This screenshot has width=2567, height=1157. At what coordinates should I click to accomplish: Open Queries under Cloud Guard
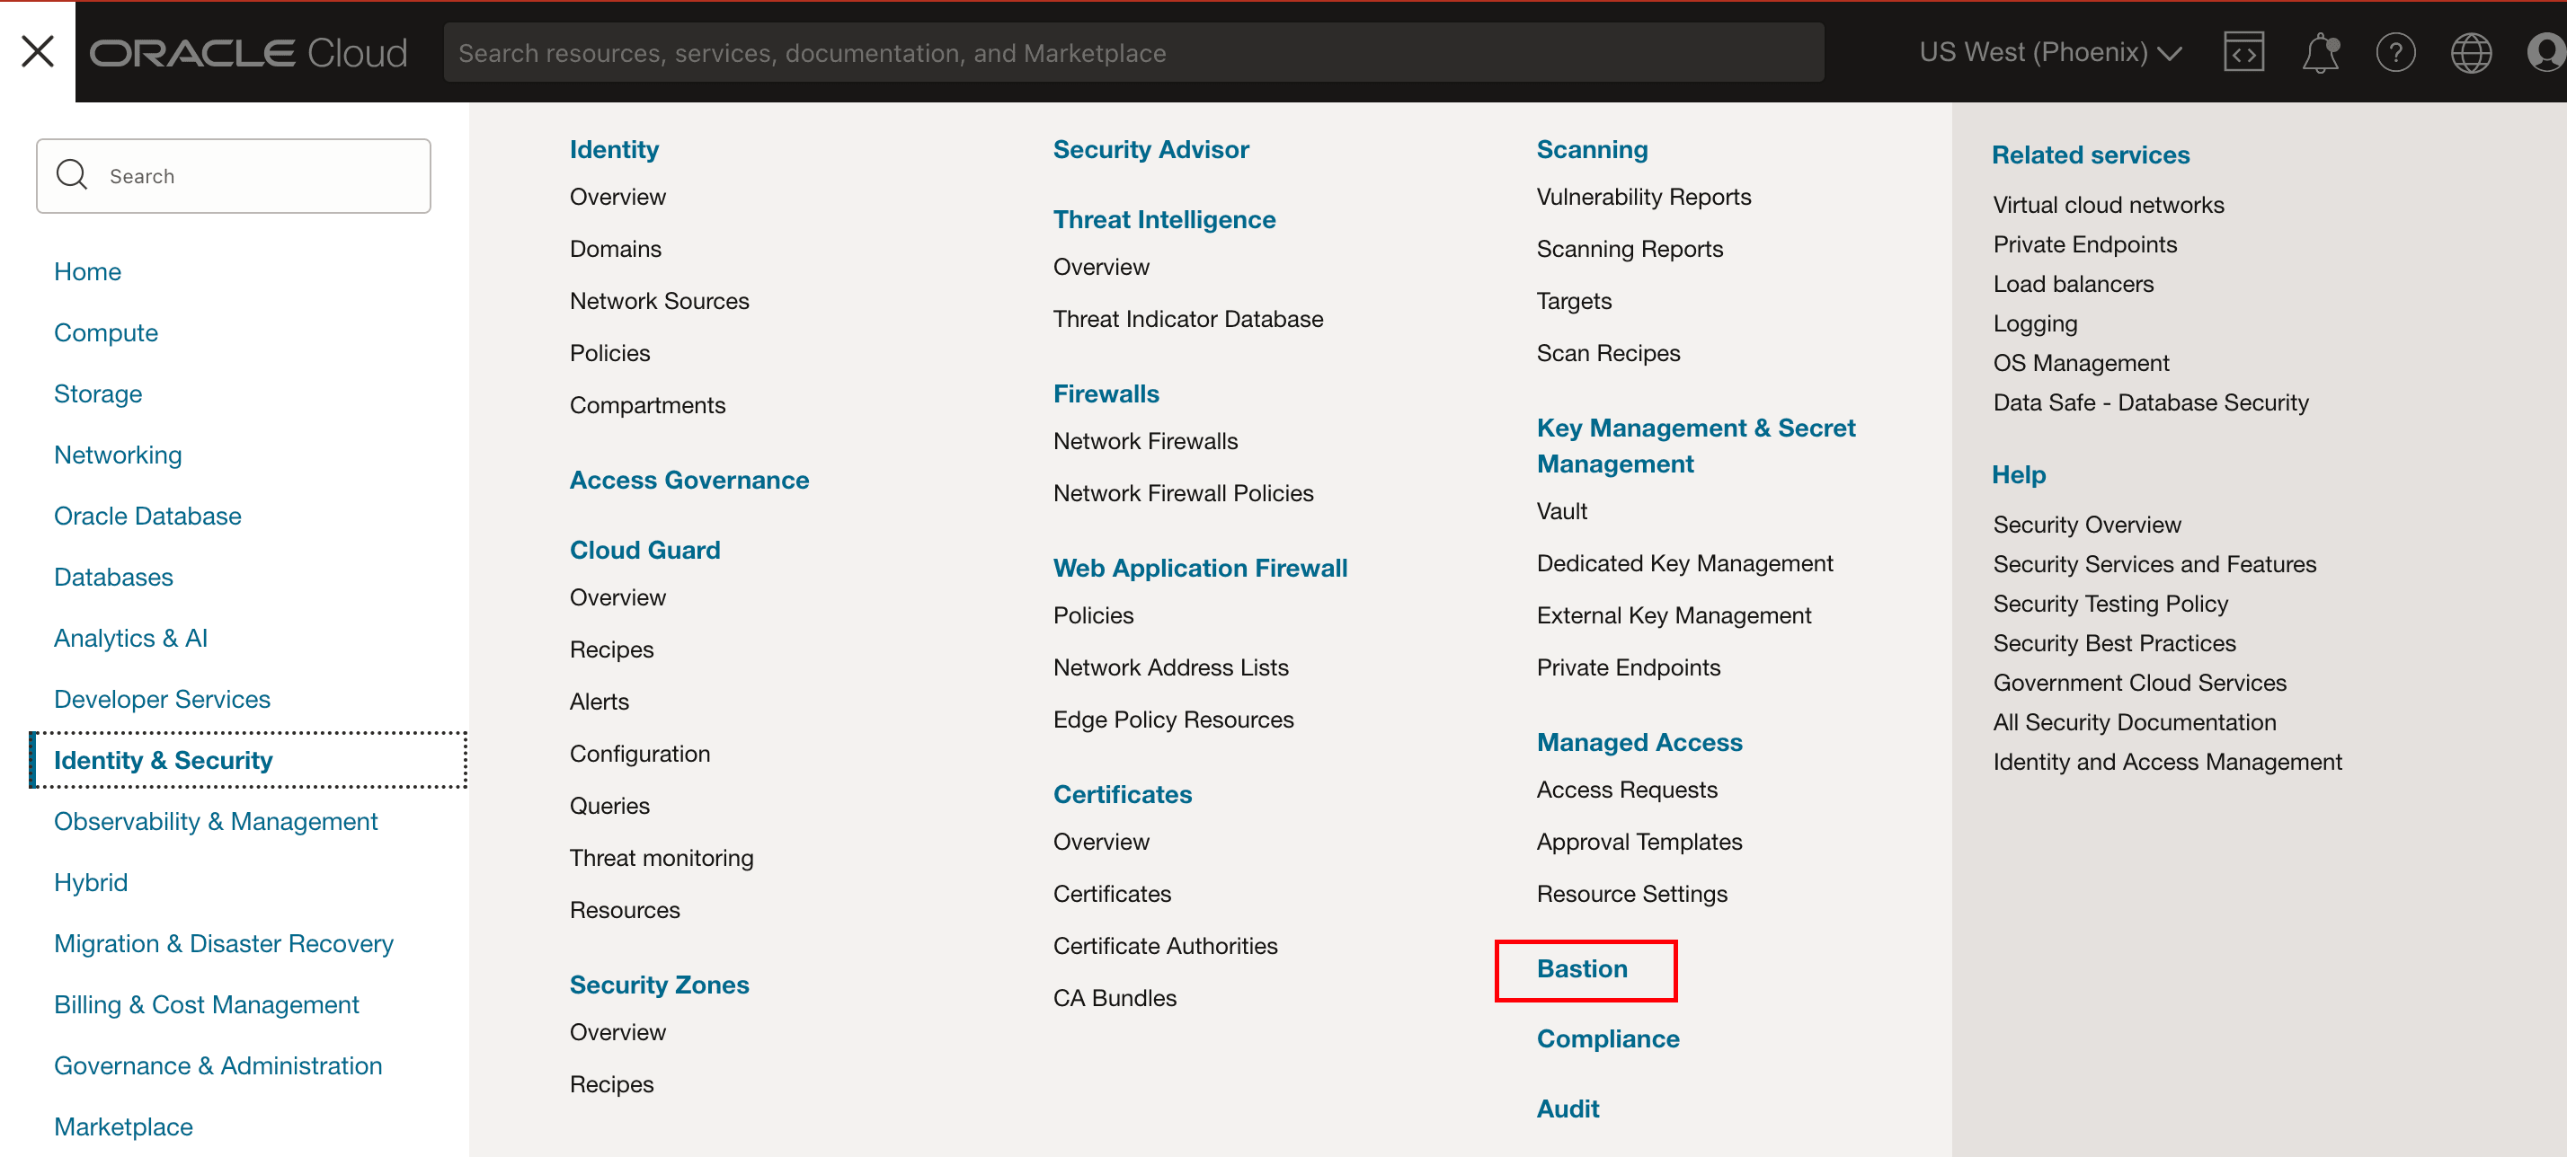[x=610, y=806]
